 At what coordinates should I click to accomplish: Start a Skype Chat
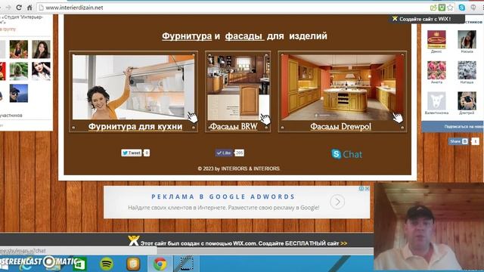(x=346, y=154)
